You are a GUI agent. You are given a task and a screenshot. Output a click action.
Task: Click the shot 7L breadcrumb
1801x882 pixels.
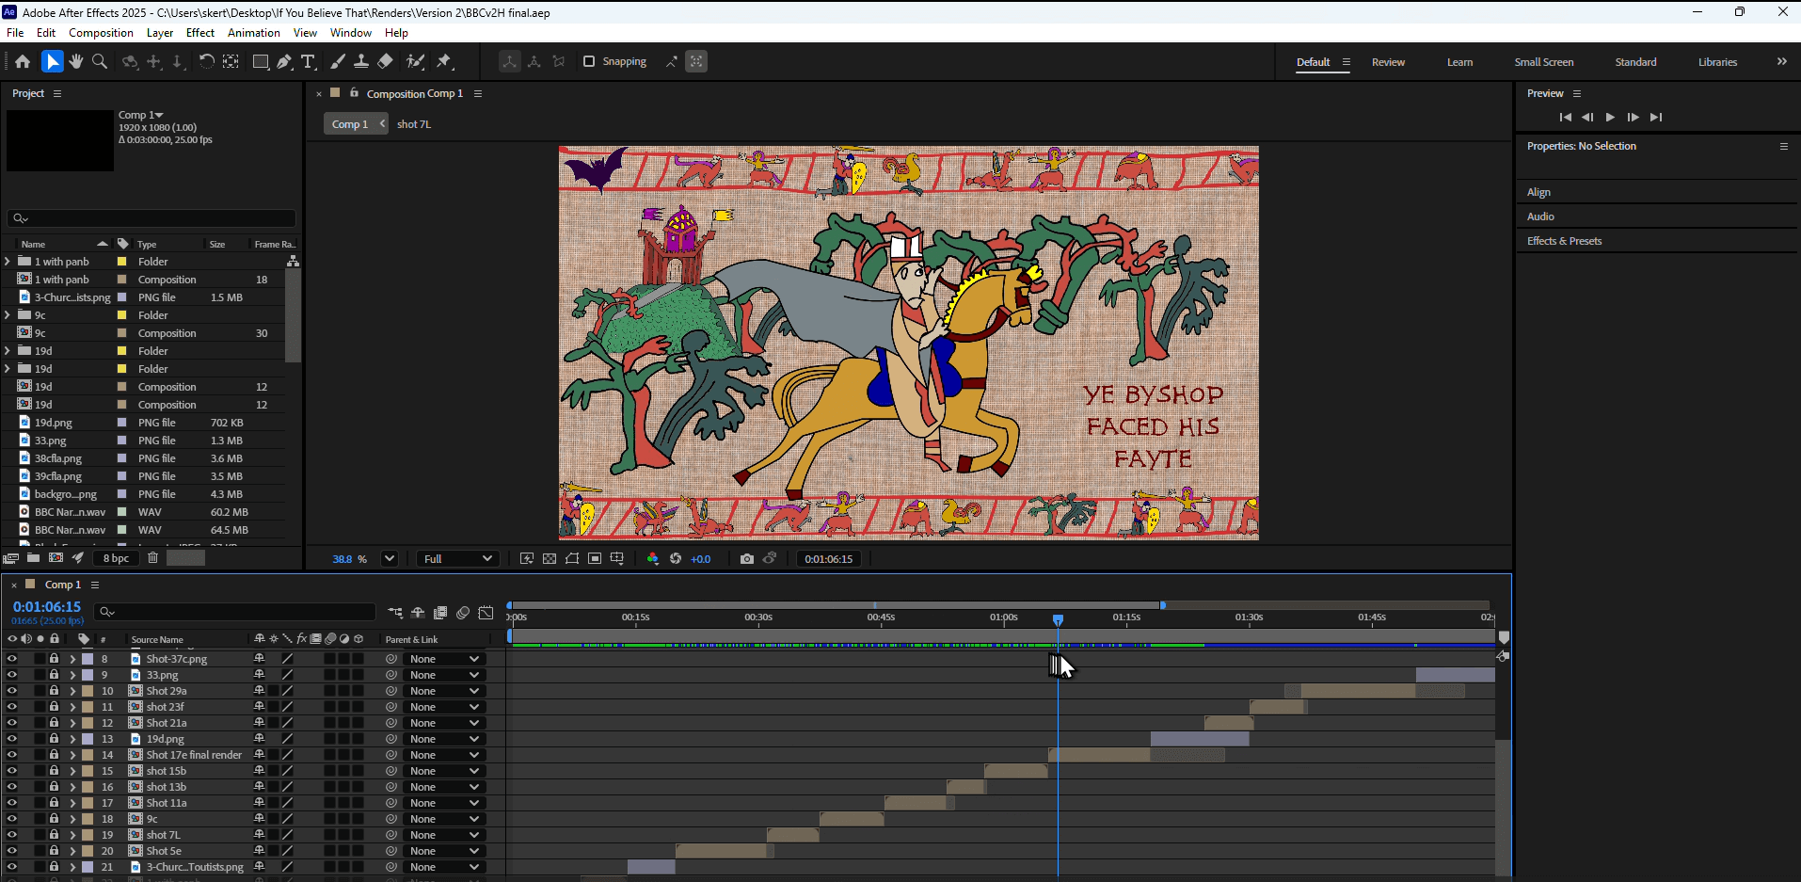pos(414,124)
